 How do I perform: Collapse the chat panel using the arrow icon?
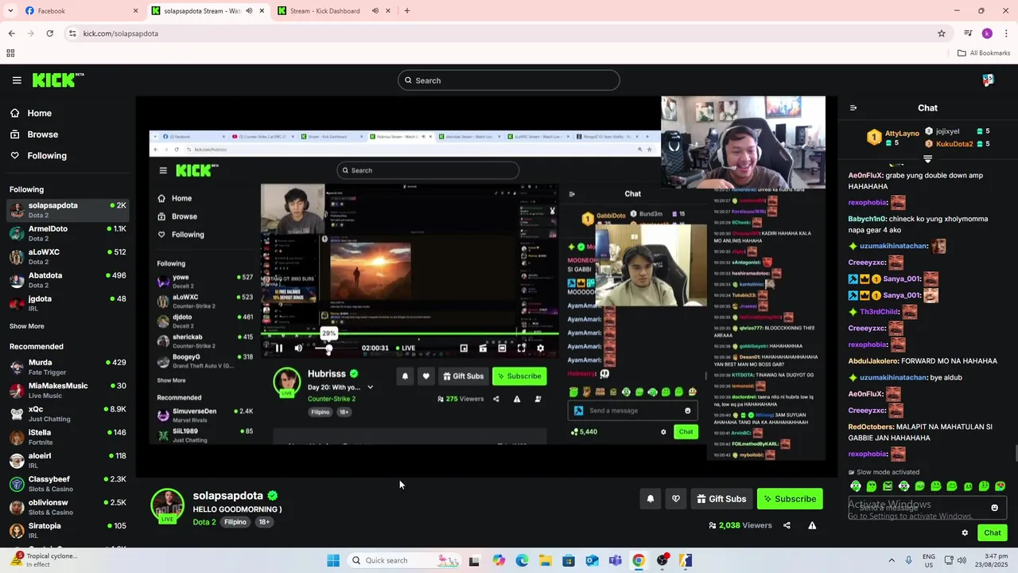pyautogui.click(x=853, y=108)
